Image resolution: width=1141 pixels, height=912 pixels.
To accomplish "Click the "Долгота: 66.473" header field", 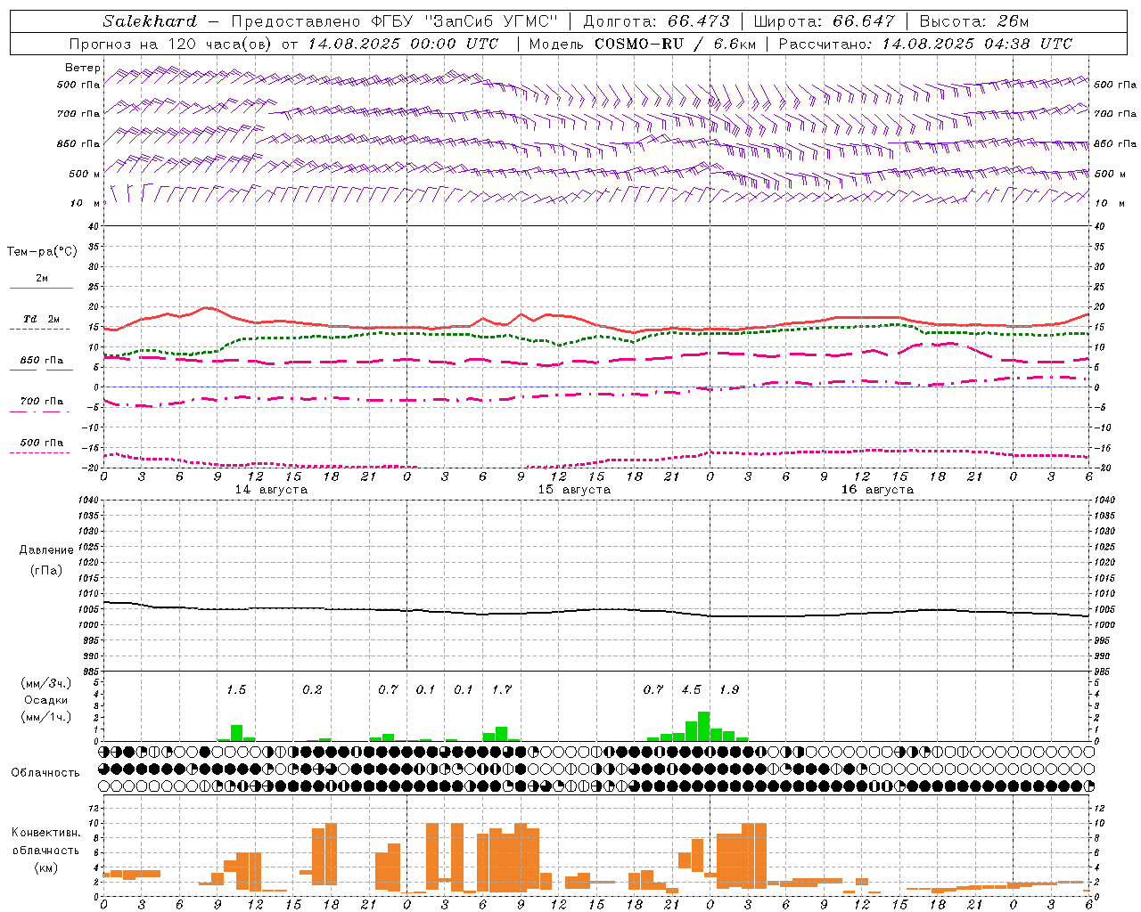I will click(x=656, y=21).
